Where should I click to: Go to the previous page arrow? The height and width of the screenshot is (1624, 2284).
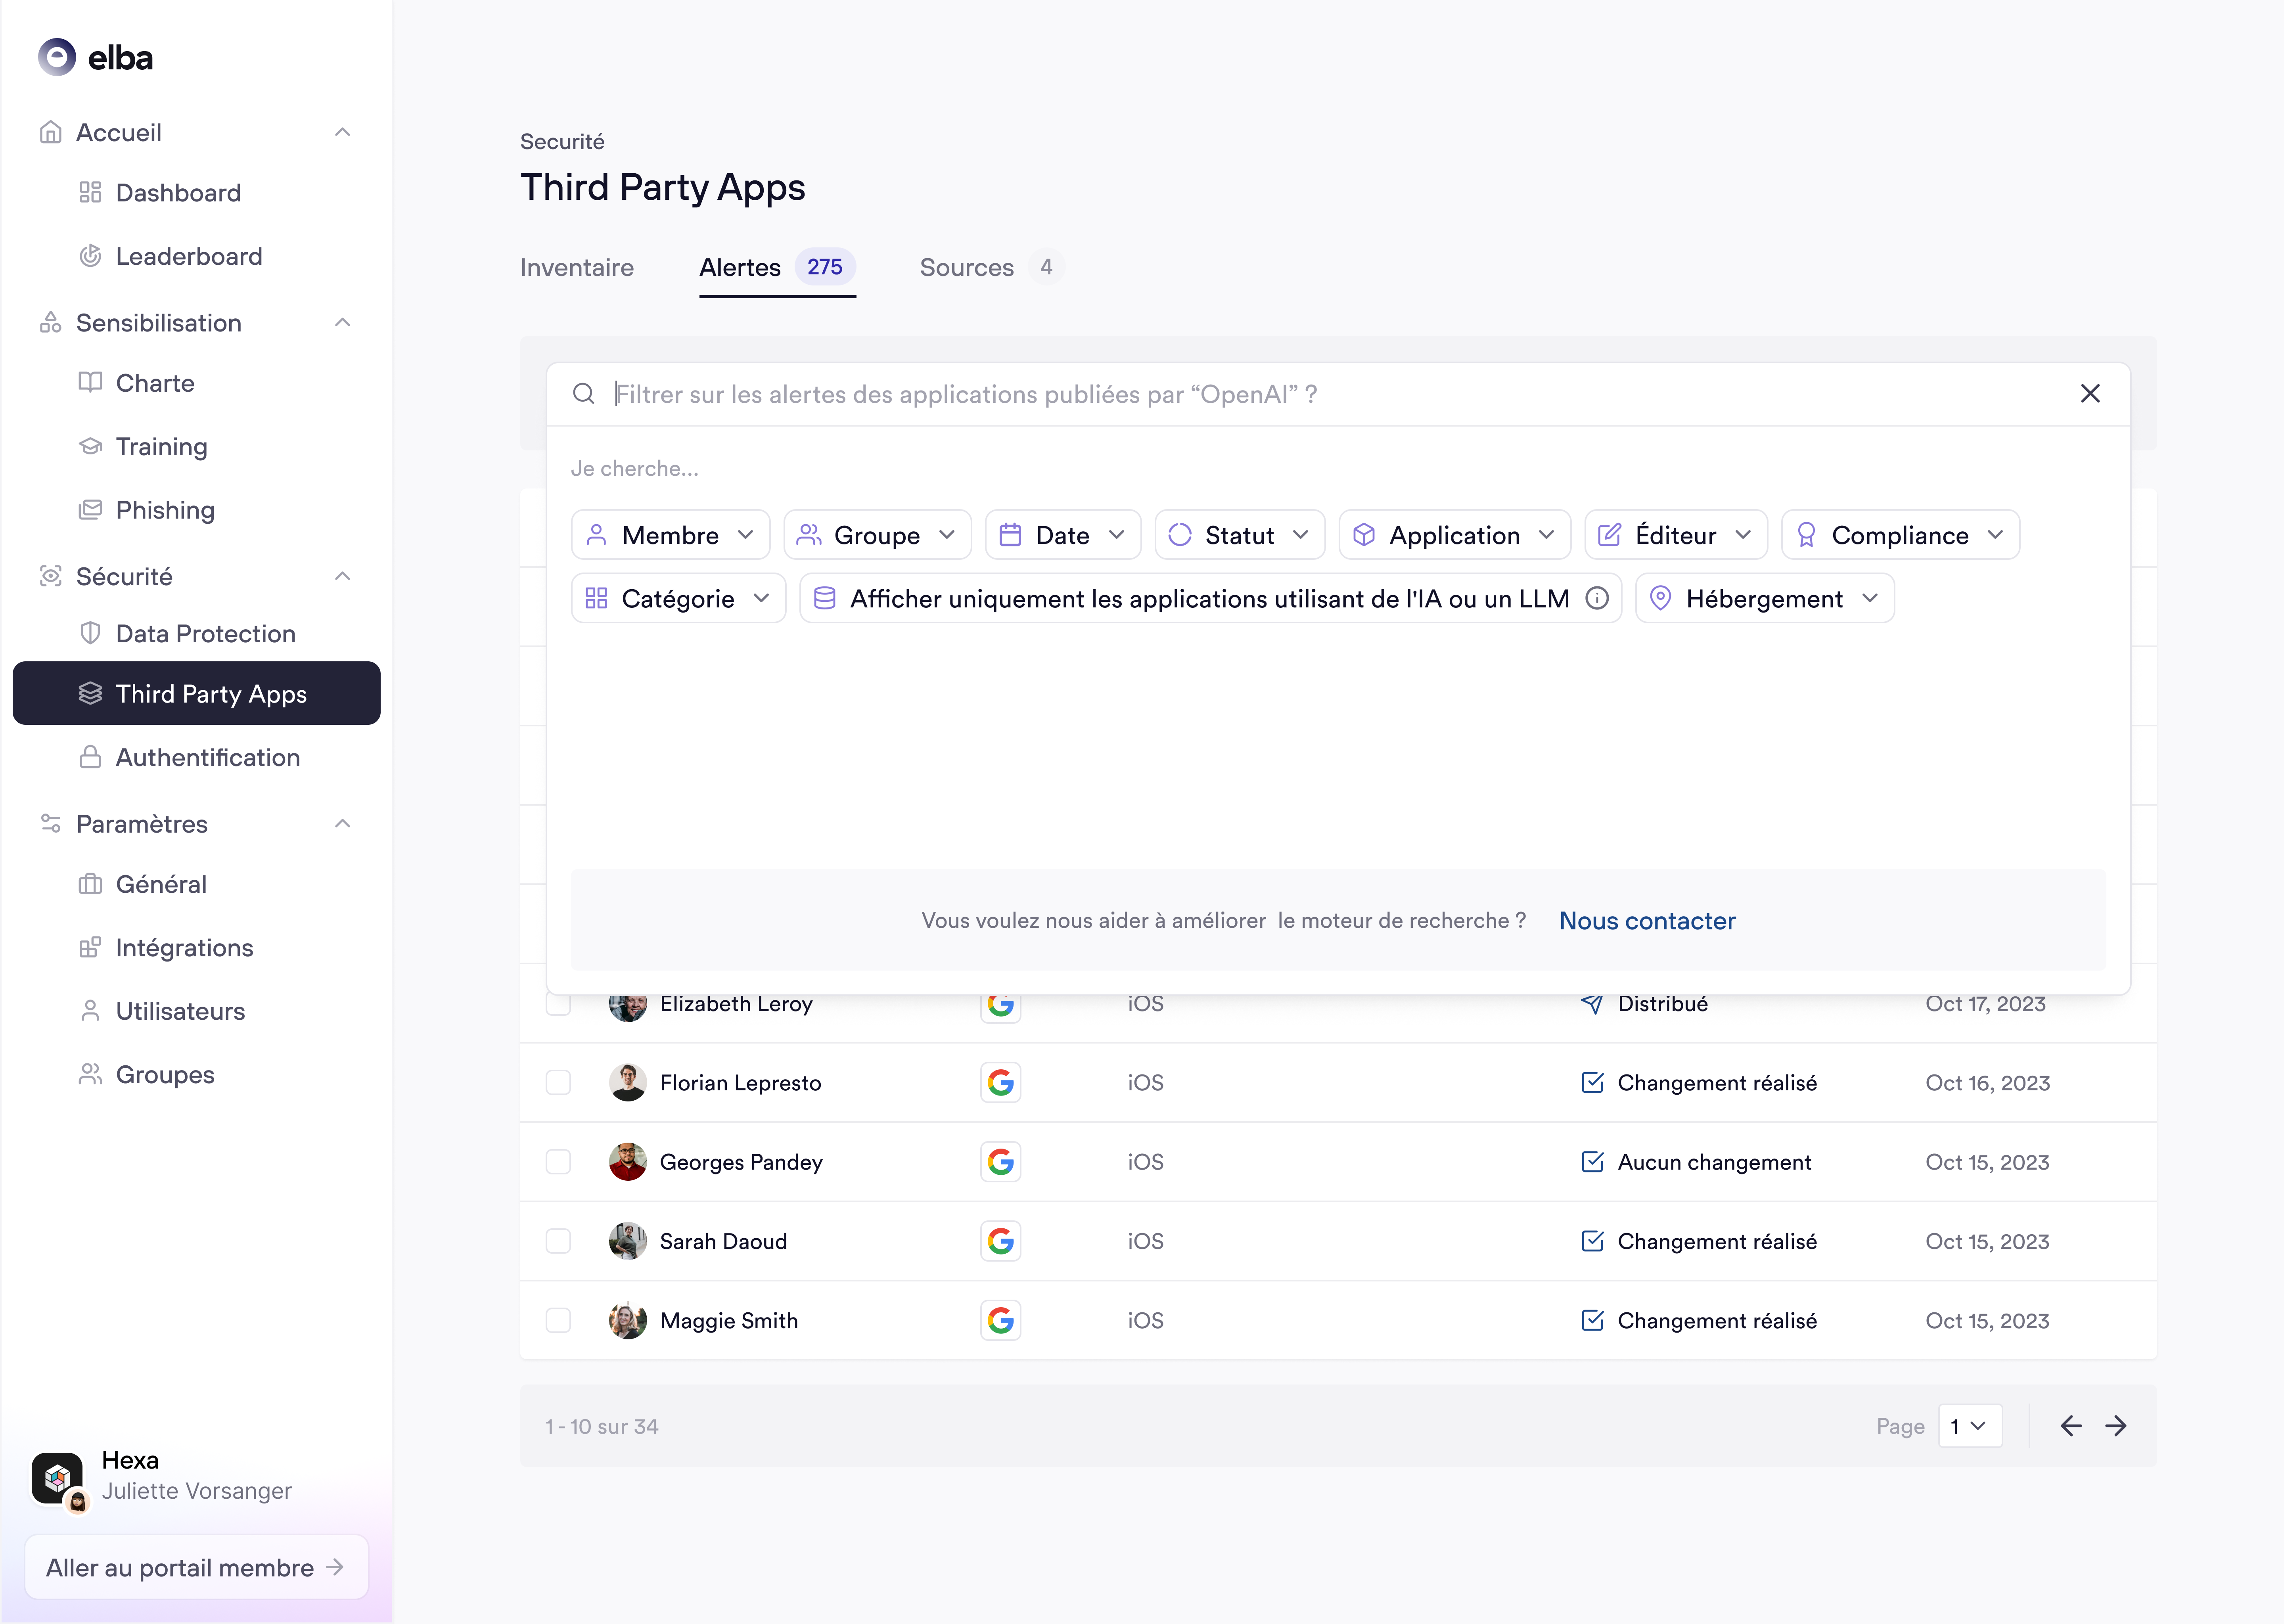pos(2071,1426)
